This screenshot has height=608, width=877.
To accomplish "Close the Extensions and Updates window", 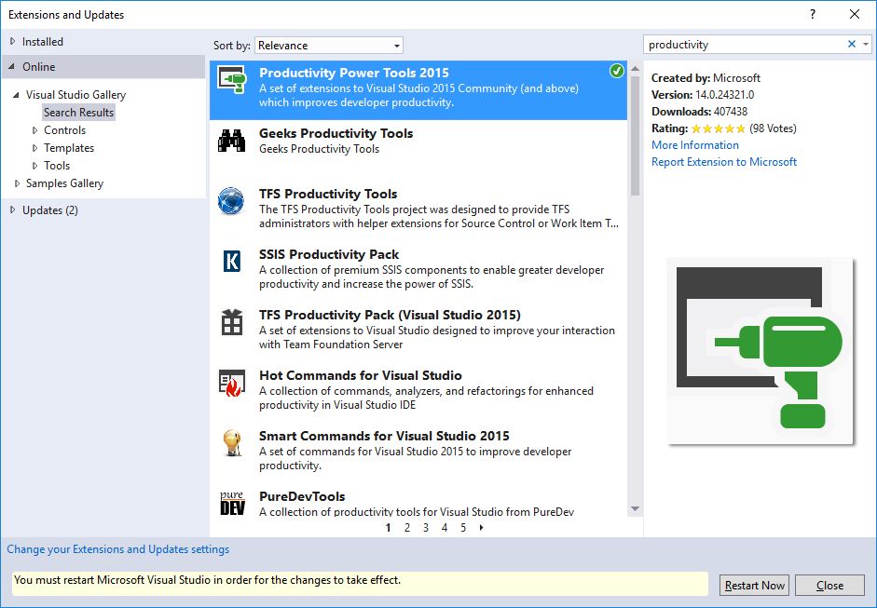I will click(x=855, y=15).
